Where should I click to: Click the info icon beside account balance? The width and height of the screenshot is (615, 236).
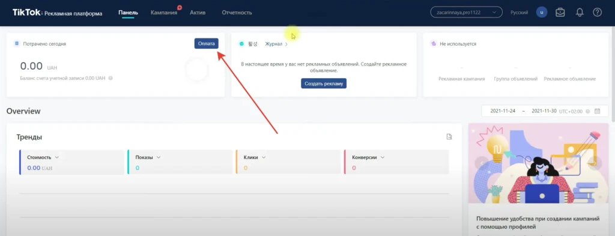pos(111,78)
